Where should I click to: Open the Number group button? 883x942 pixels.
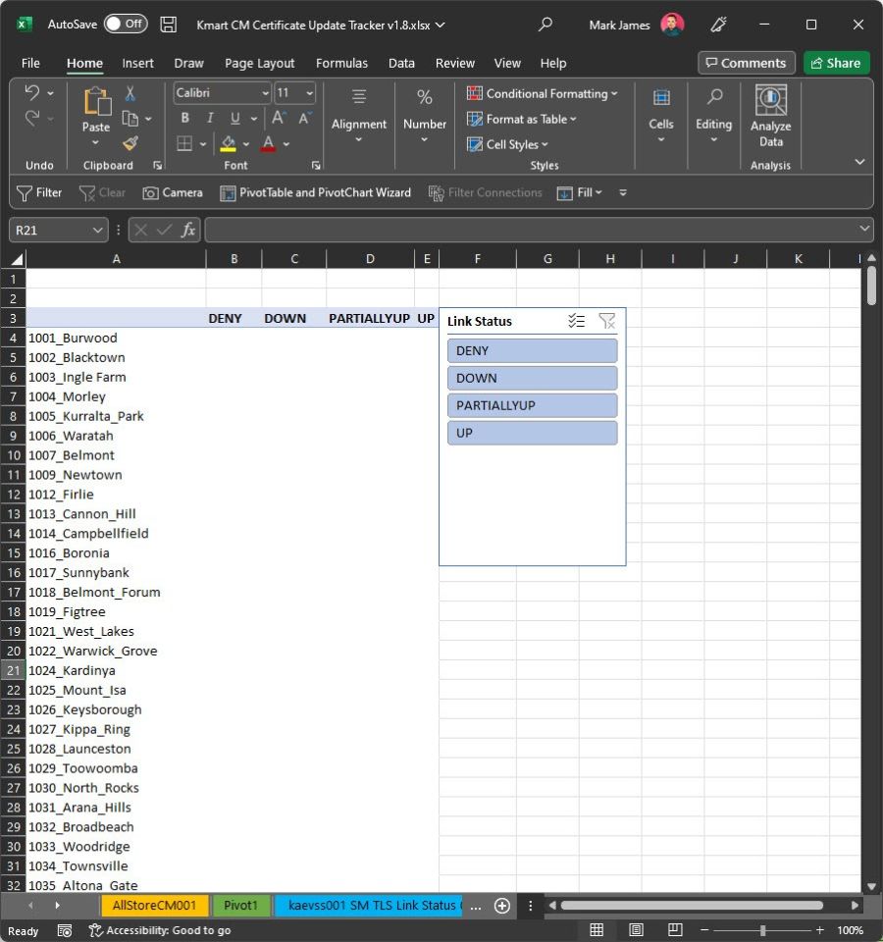[x=424, y=117]
